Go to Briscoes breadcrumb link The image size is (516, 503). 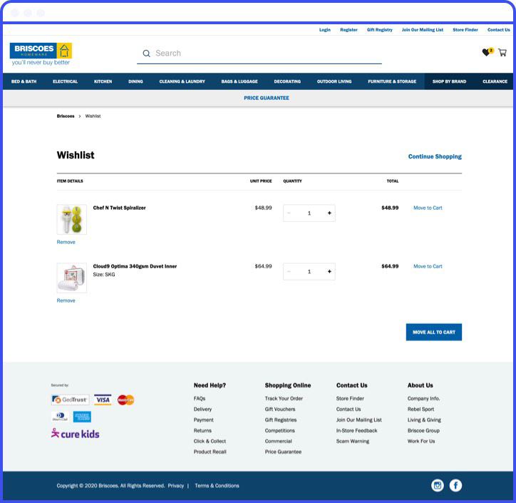[x=66, y=116]
